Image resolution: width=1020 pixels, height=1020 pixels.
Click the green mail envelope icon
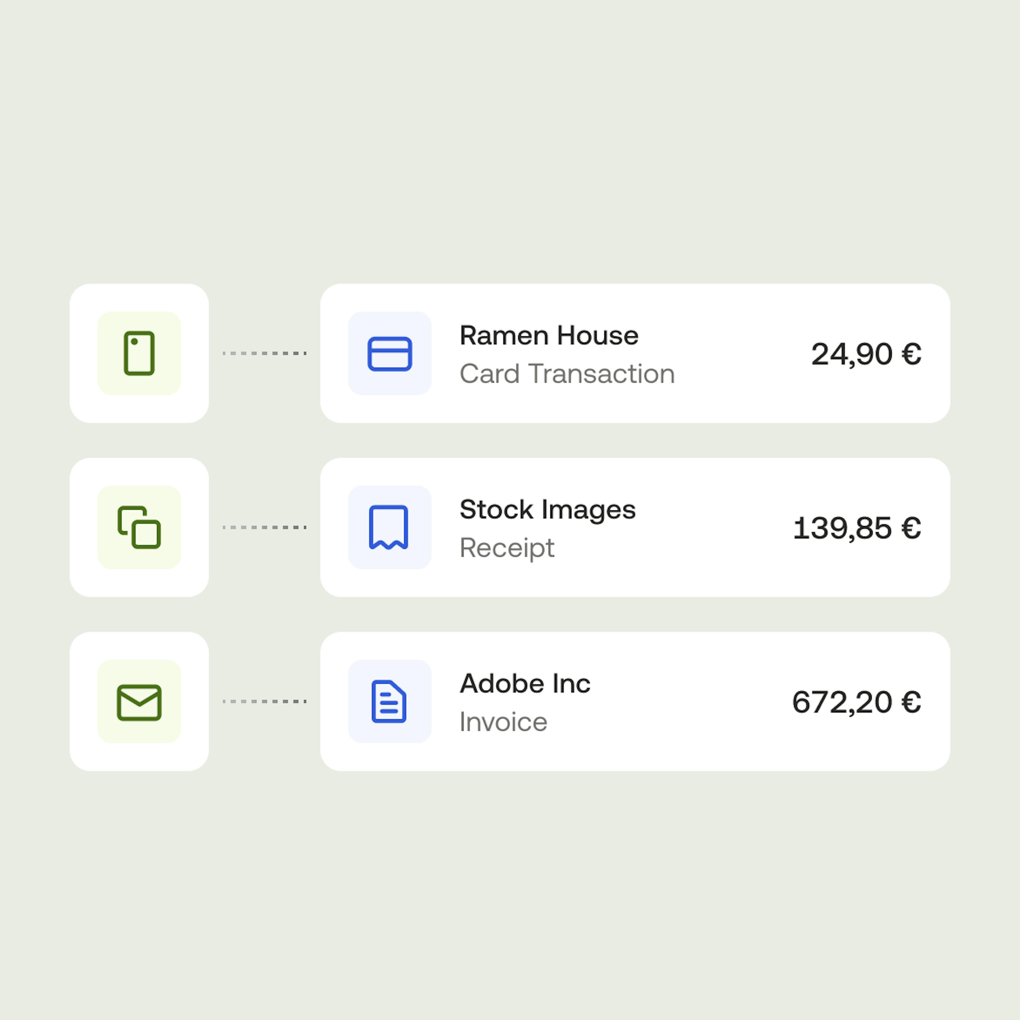pyautogui.click(x=139, y=702)
